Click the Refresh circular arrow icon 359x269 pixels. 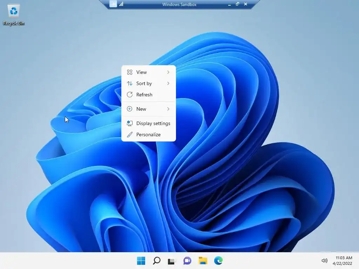pos(130,95)
